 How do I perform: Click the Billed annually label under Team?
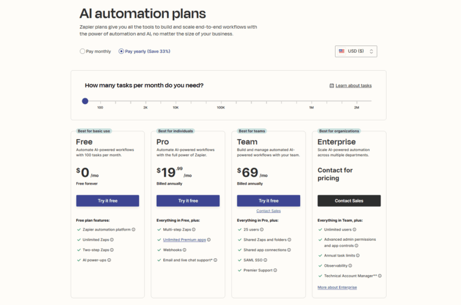(x=250, y=184)
